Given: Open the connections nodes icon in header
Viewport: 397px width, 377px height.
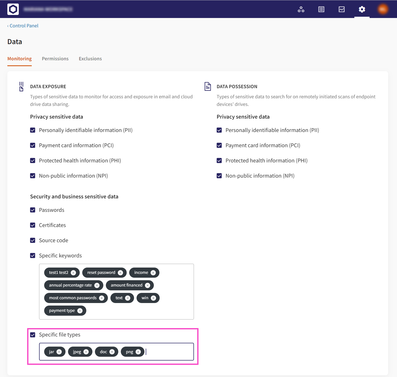Looking at the screenshot, I should [x=301, y=9].
